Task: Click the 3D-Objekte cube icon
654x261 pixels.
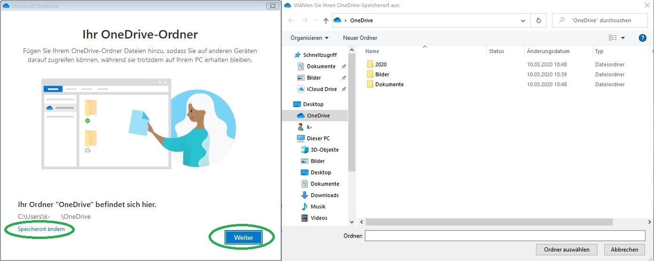Action: click(x=304, y=150)
